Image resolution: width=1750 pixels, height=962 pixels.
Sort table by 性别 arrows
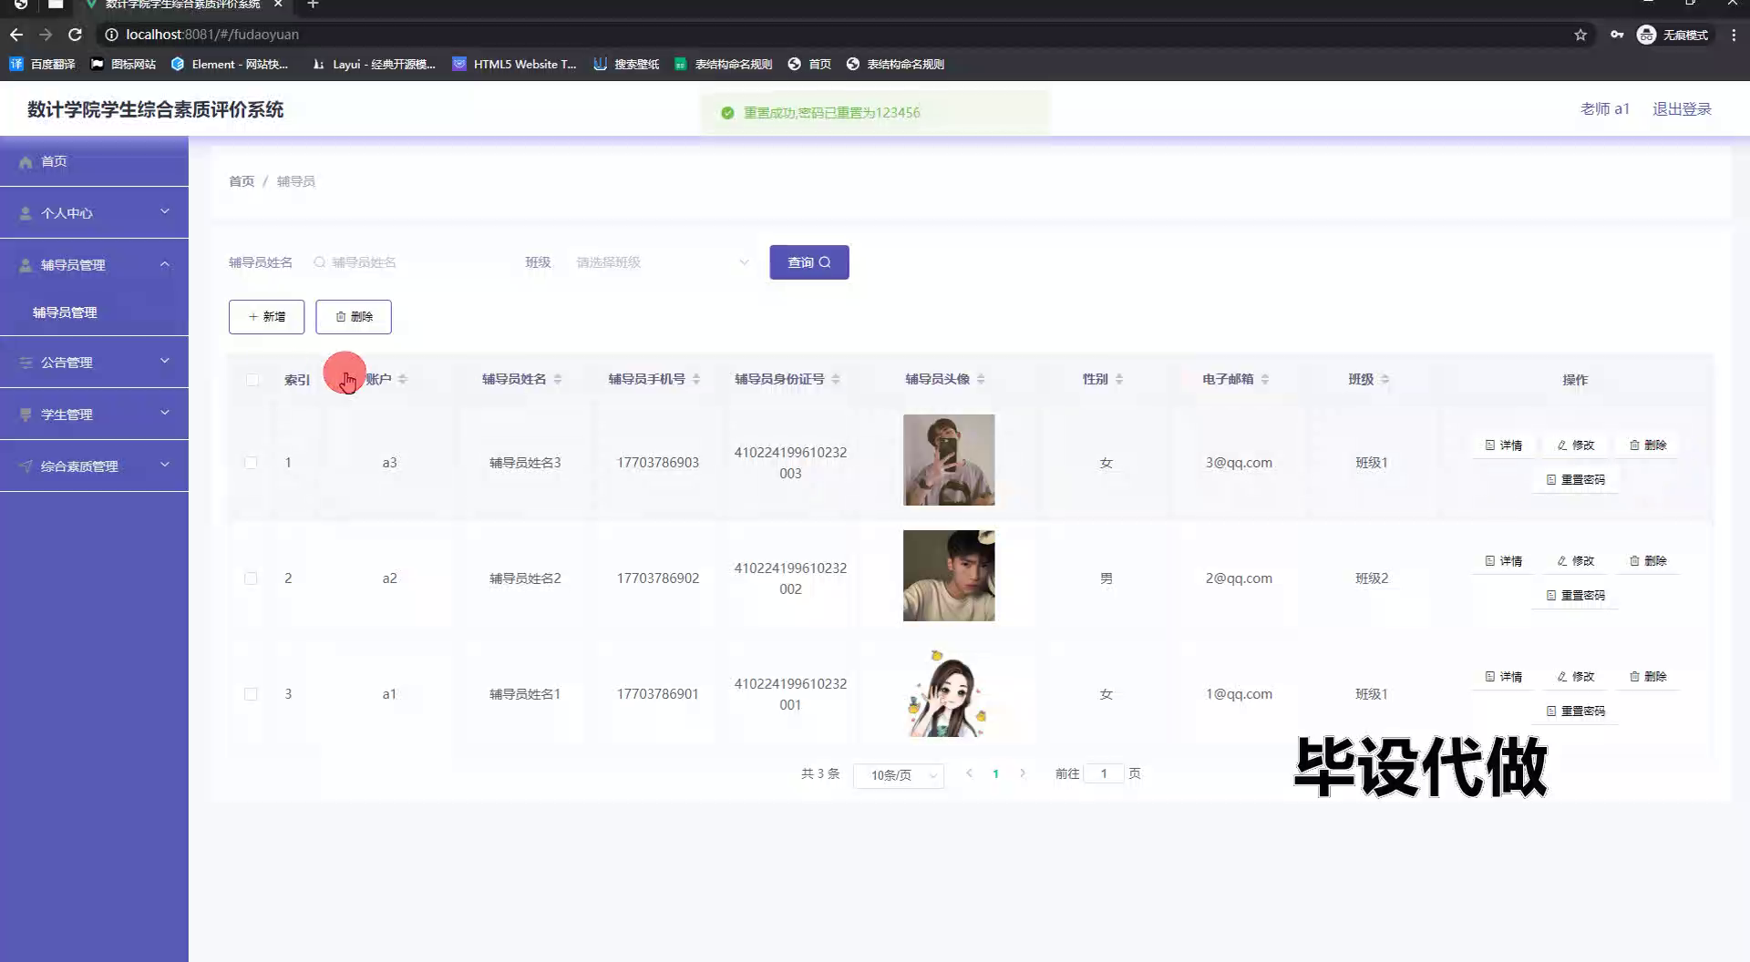pyautogui.click(x=1119, y=379)
